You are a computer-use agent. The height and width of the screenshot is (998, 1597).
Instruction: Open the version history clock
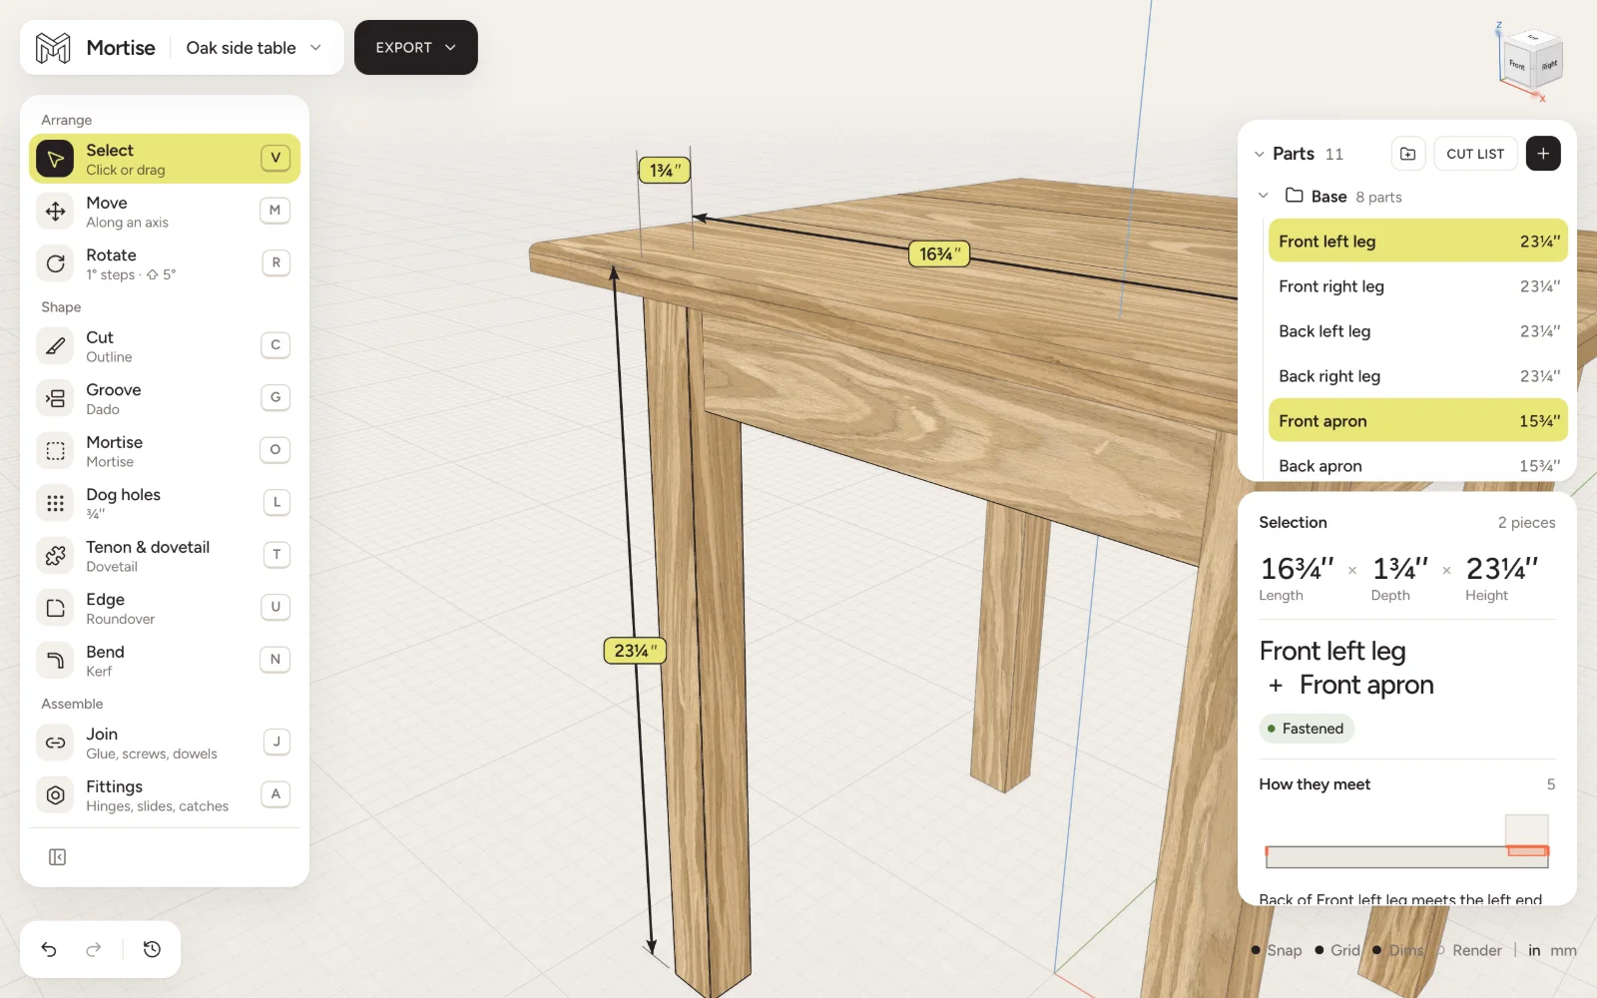tap(152, 949)
